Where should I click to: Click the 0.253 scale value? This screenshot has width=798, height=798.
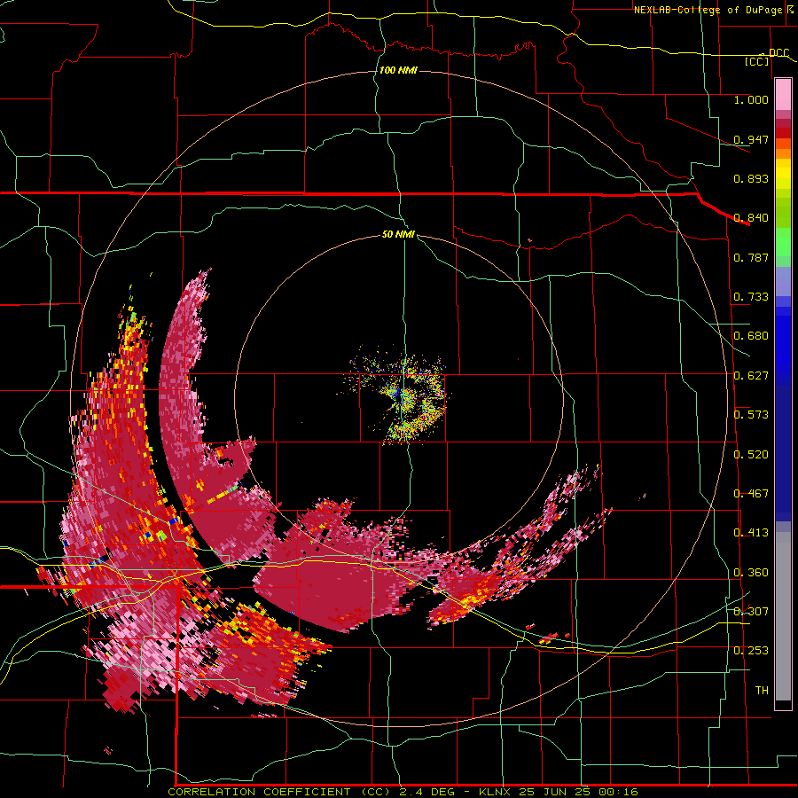751,651
